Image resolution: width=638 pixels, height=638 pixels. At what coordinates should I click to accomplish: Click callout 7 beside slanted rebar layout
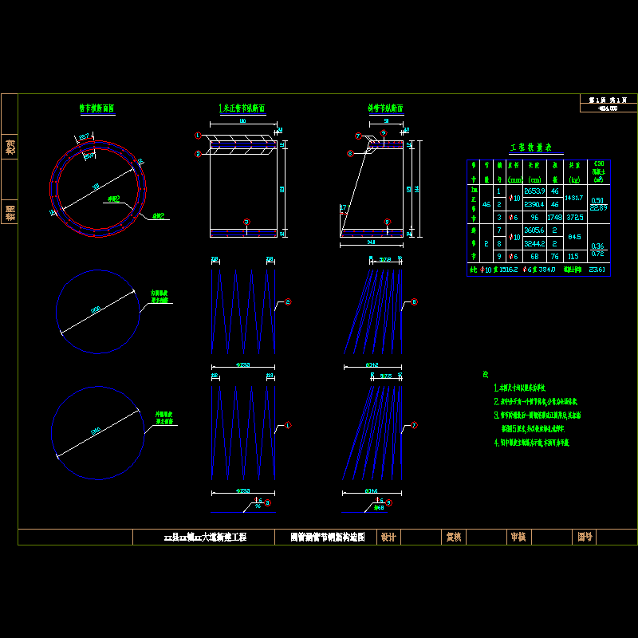point(414,425)
